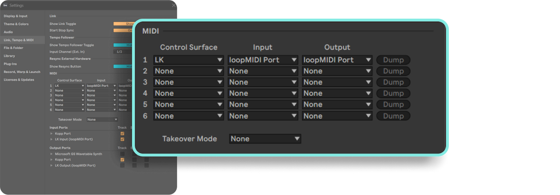
Task: Open the Input Channel (Ext. In) dropdown
Action: pyautogui.click(x=123, y=51)
